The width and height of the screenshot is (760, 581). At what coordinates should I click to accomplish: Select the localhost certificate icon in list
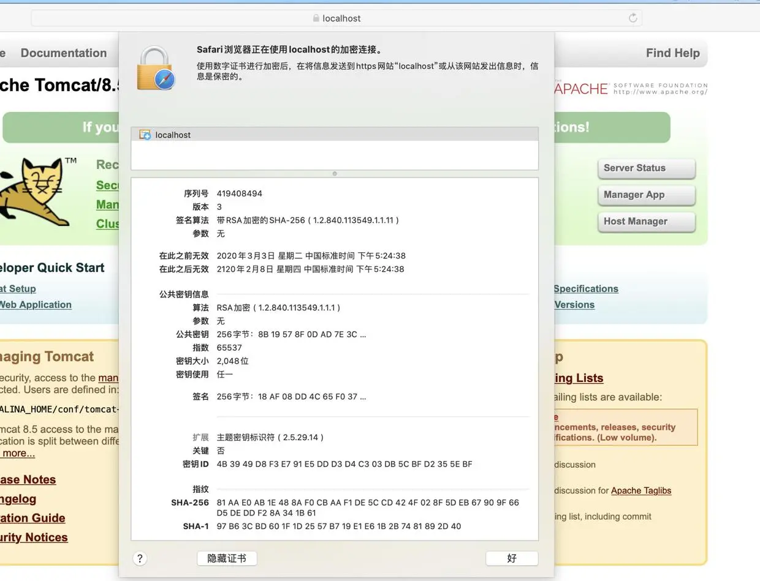[x=145, y=135]
